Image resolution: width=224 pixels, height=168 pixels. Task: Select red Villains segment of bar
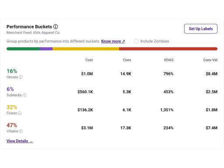pos(168,49)
